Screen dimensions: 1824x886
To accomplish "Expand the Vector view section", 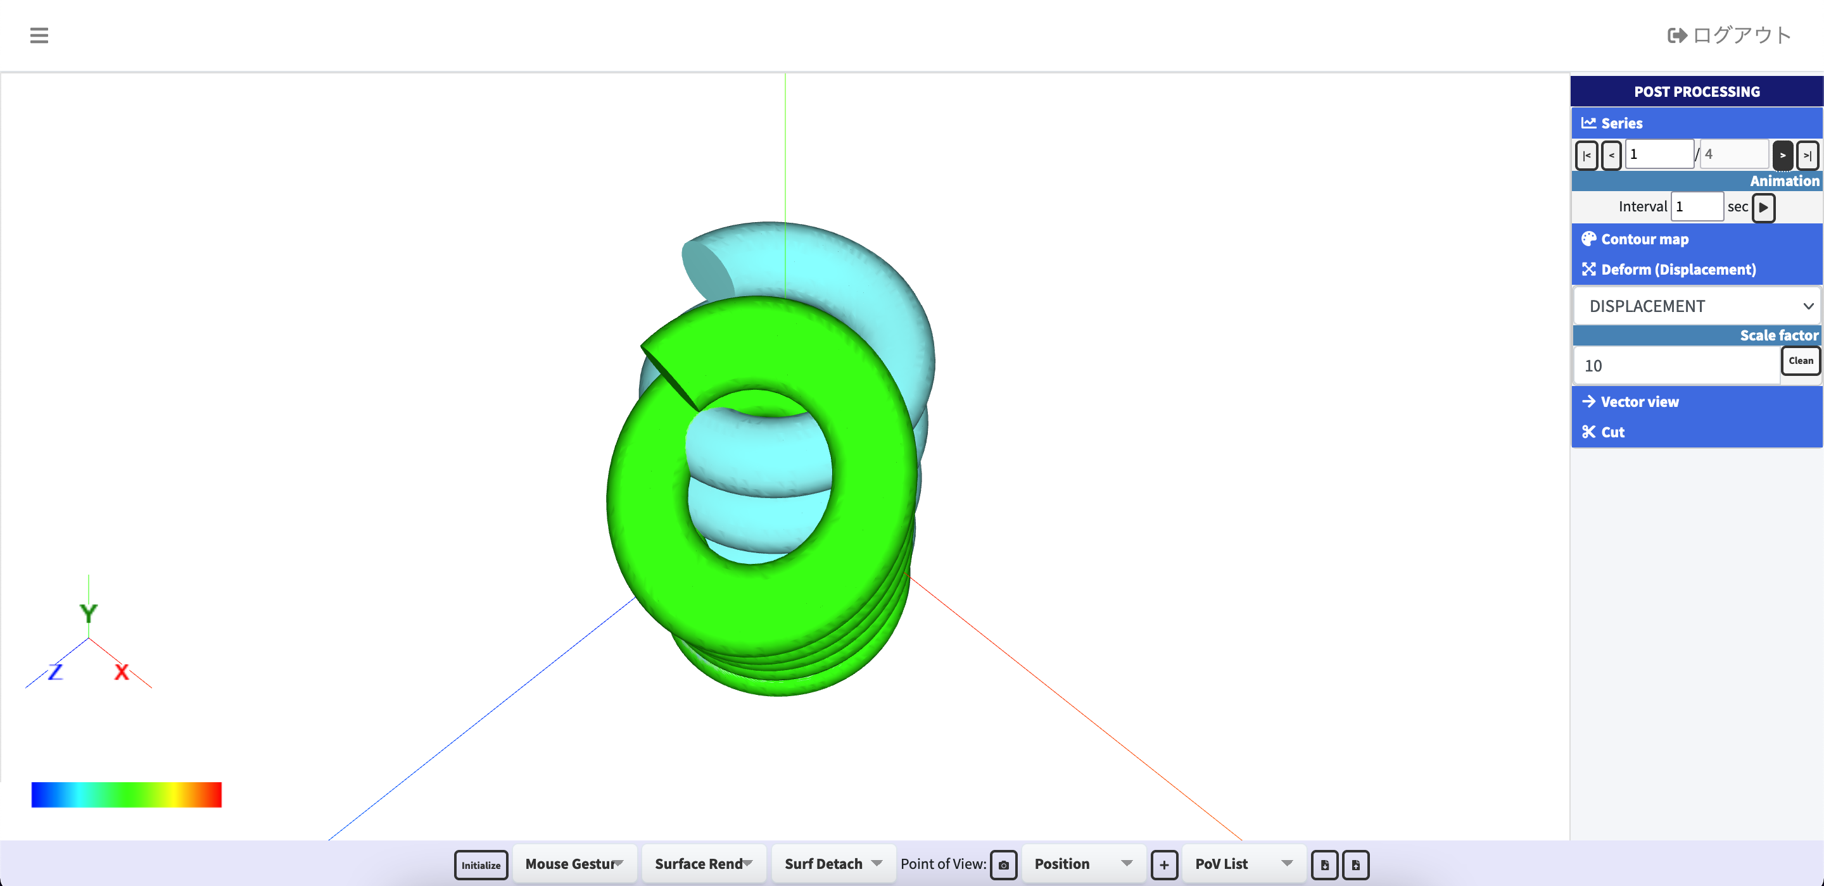I will (1696, 402).
